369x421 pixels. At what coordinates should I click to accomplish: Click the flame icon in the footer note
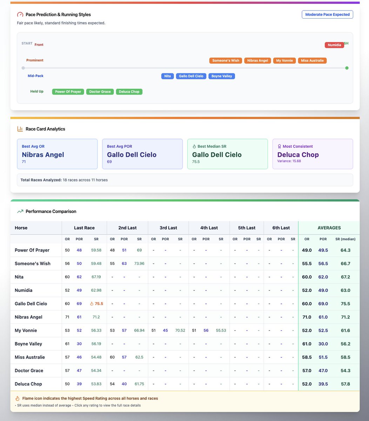pyautogui.click(x=18, y=399)
